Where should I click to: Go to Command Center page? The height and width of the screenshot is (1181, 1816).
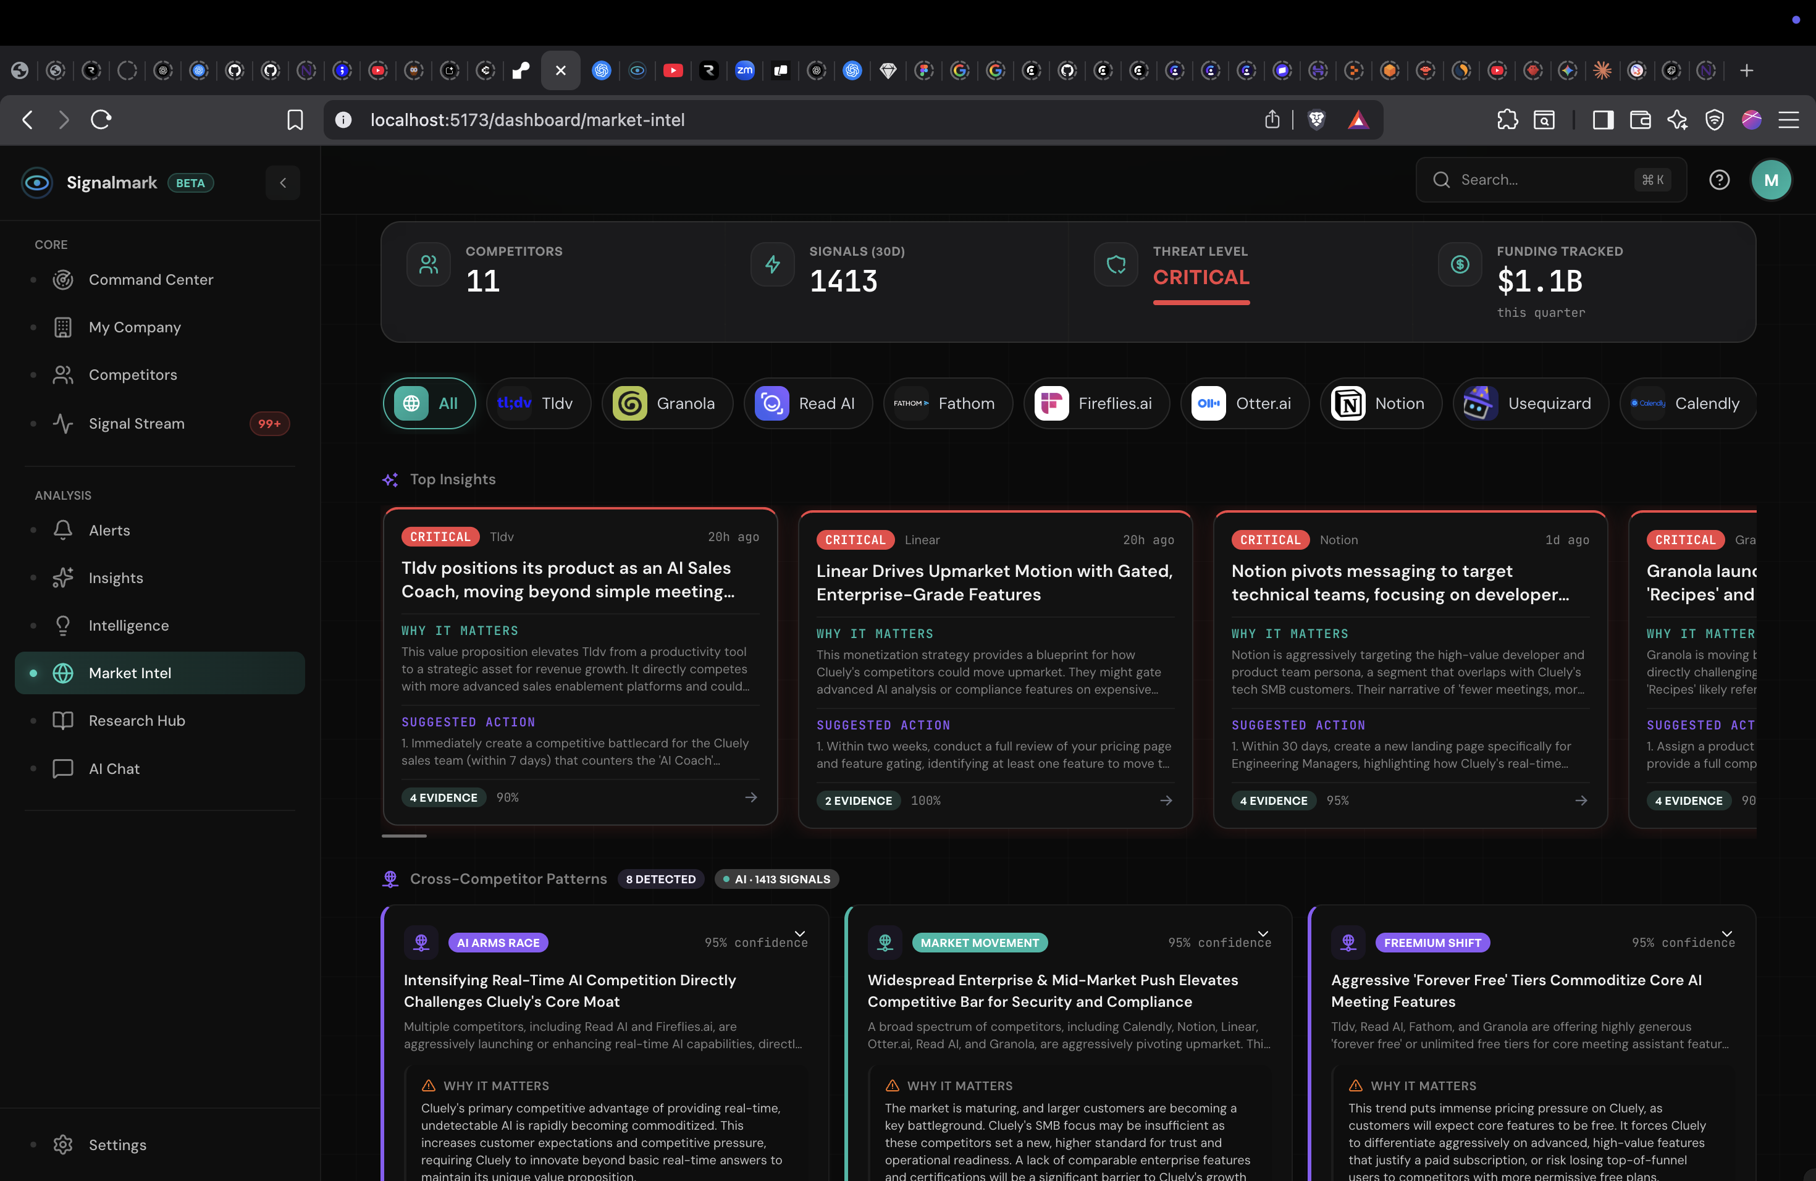150,280
